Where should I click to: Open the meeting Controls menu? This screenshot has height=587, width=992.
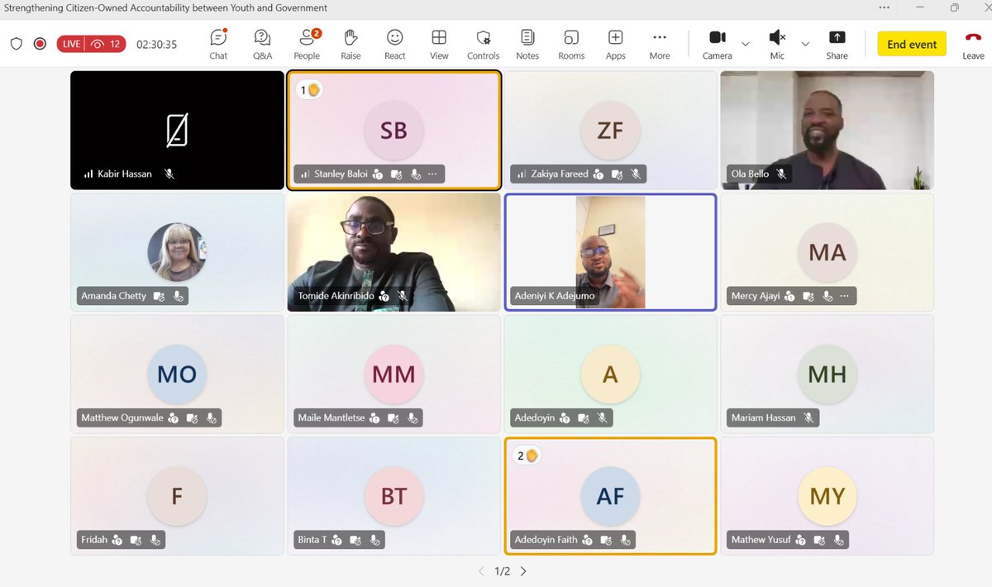(483, 44)
